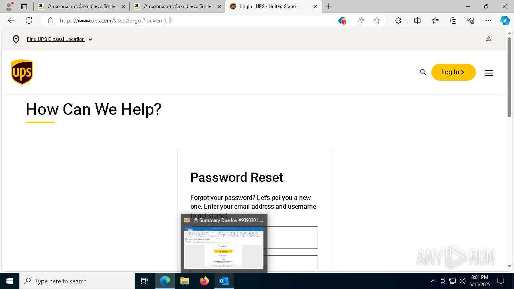
Task: Click the volume speaker tray icon
Action: (462, 281)
